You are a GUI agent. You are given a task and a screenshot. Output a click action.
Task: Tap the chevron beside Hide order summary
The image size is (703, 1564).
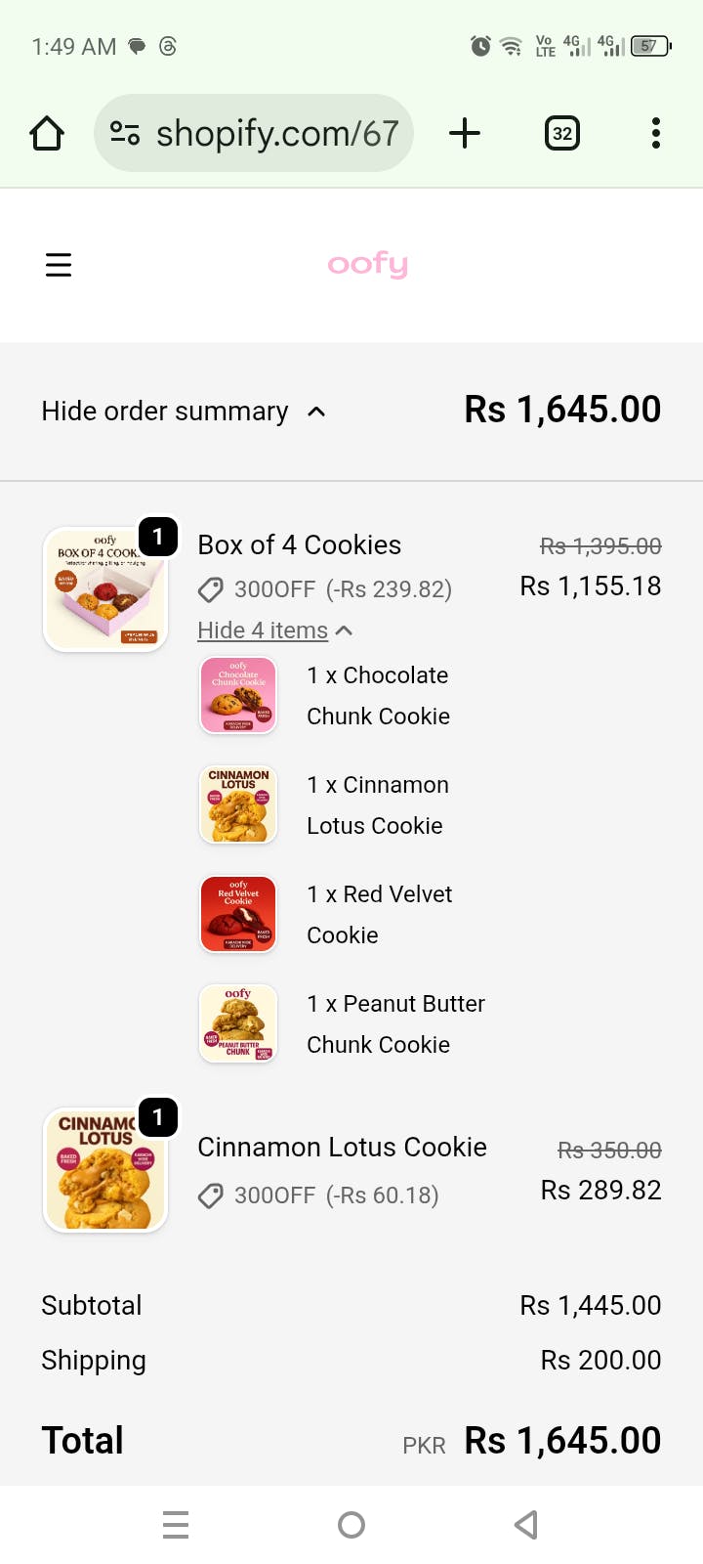click(316, 412)
